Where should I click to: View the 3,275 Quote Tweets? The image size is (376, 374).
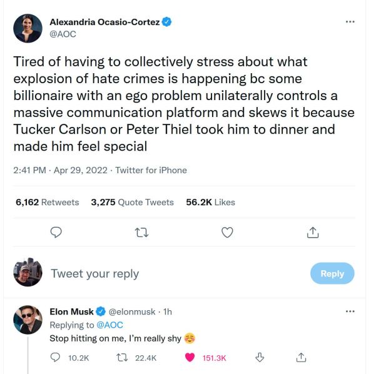click(132, 202)
